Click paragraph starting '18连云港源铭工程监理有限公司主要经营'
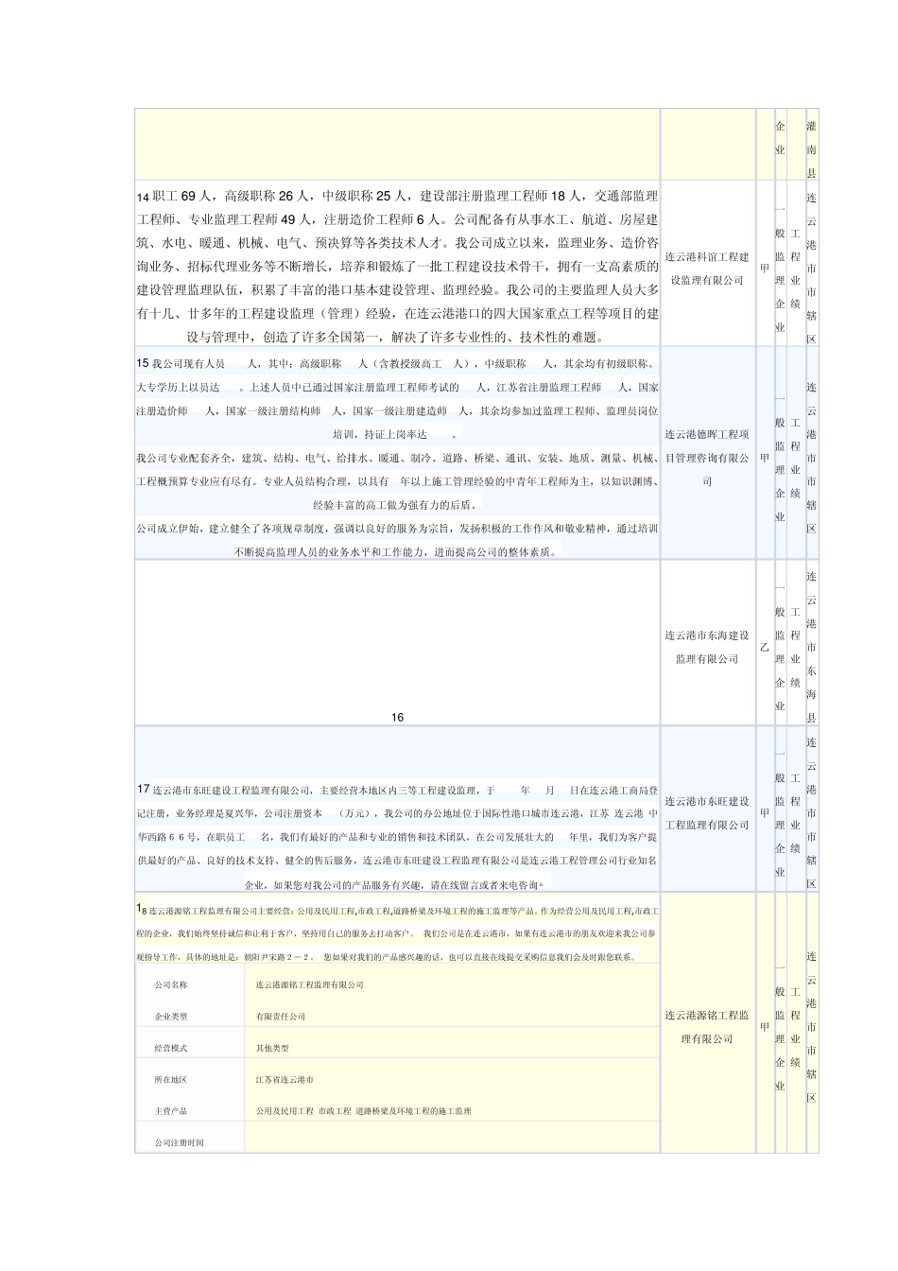Viewport: 898px width, 1271px height. point(397,932)
